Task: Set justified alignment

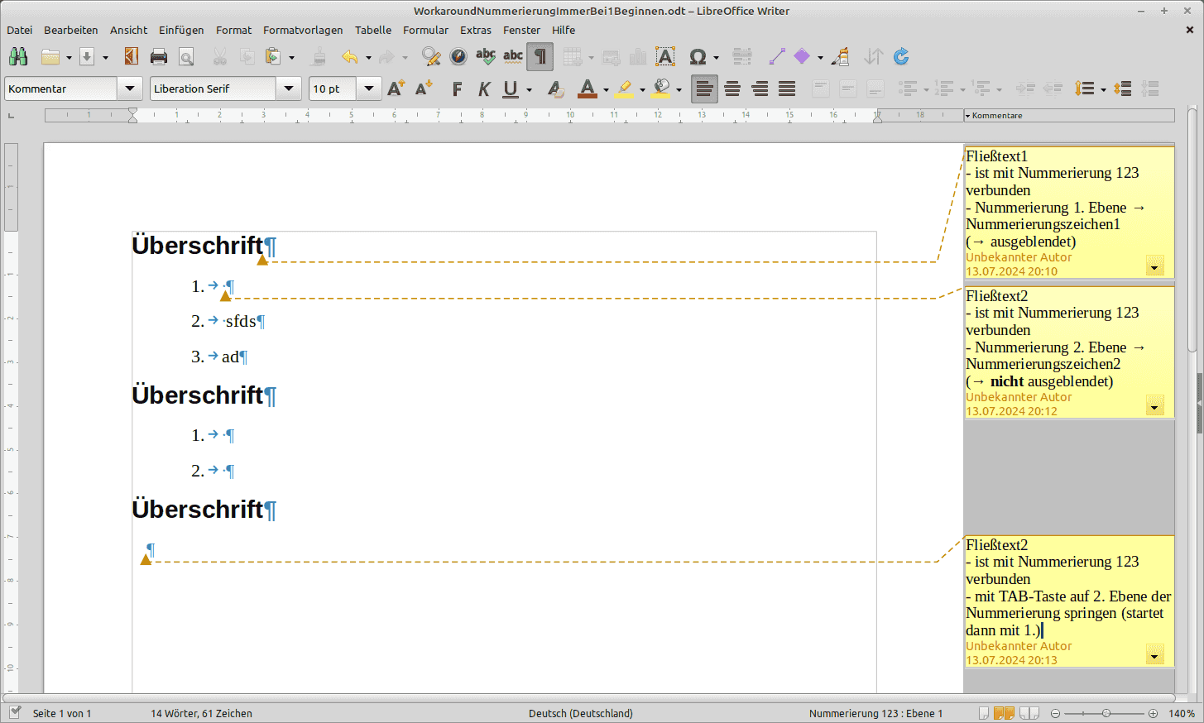Action: pos(787,89)
